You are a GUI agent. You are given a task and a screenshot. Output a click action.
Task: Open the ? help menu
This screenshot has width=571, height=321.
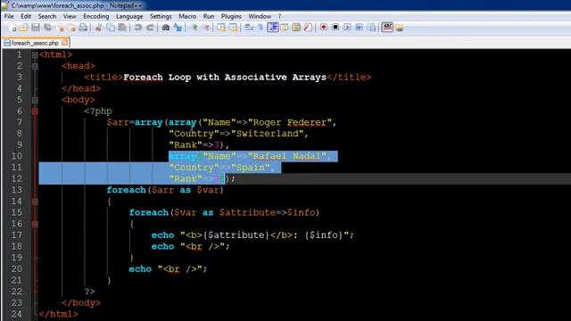[x=279, y=16]
